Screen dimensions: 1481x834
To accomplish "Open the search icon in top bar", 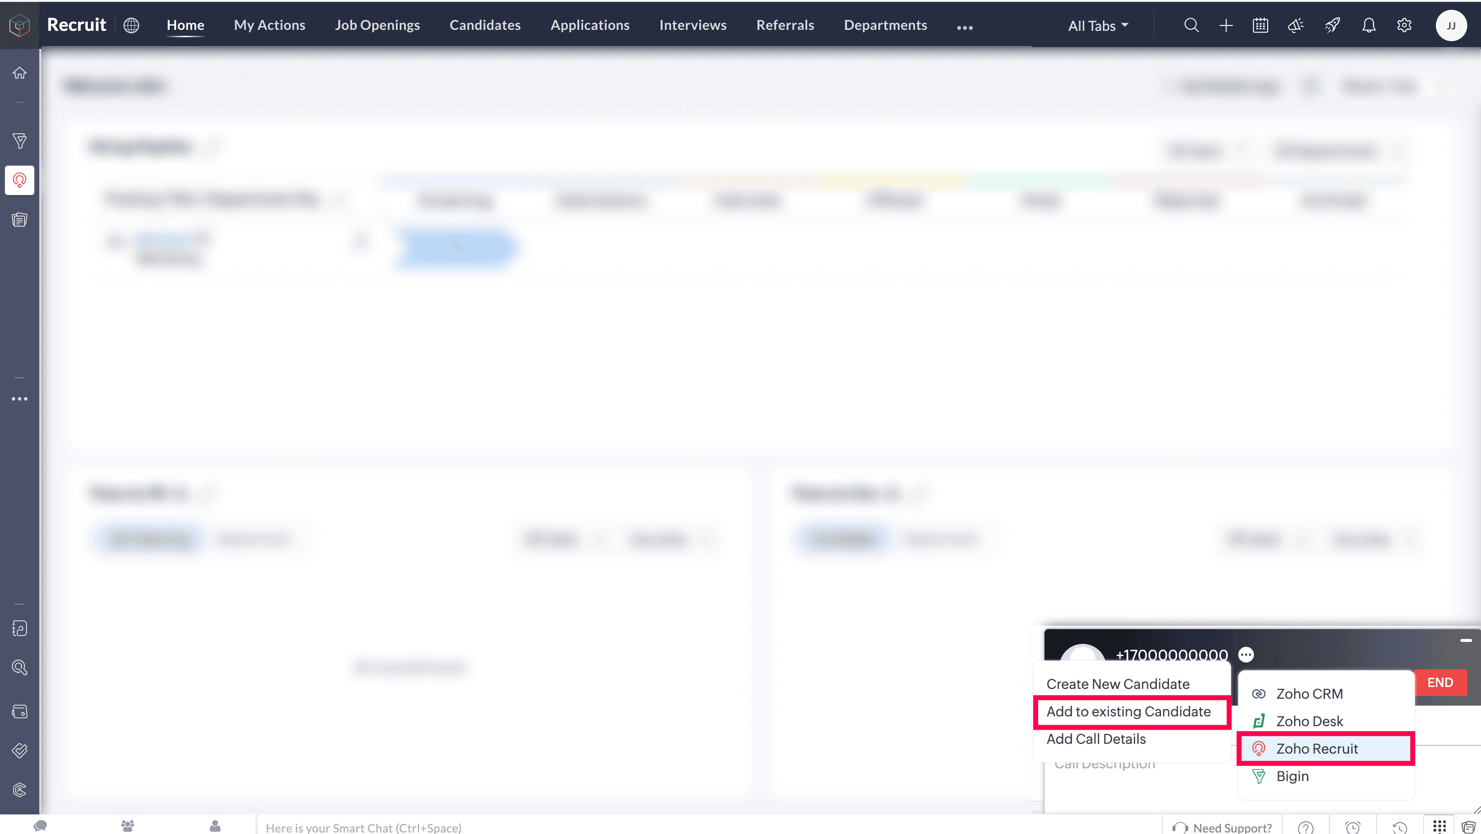I will click(x=1191, y=25).
